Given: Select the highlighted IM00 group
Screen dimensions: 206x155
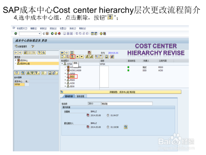Looking at the screenshot, I should (72, 76).
